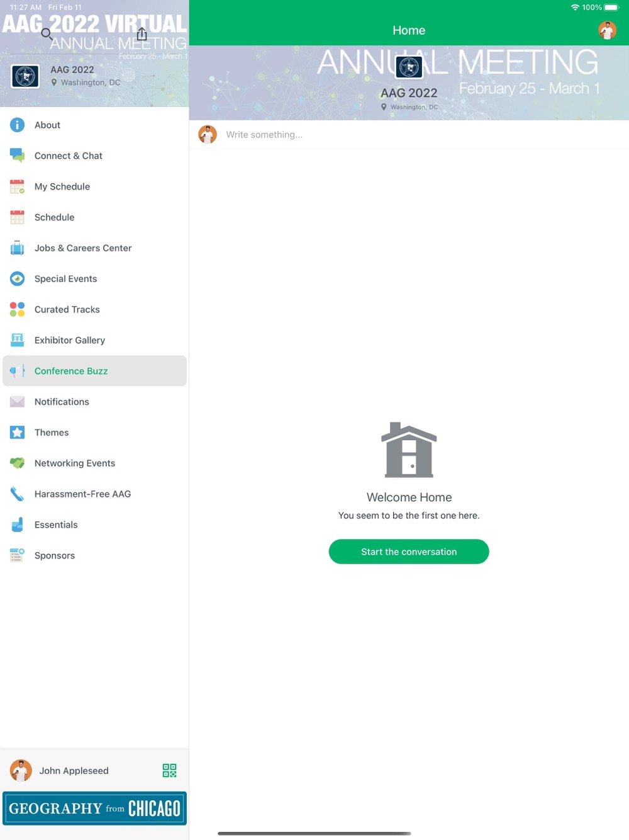Go to Networking Events
This screenshot has width=629, height=840.
tap(94, 463)
